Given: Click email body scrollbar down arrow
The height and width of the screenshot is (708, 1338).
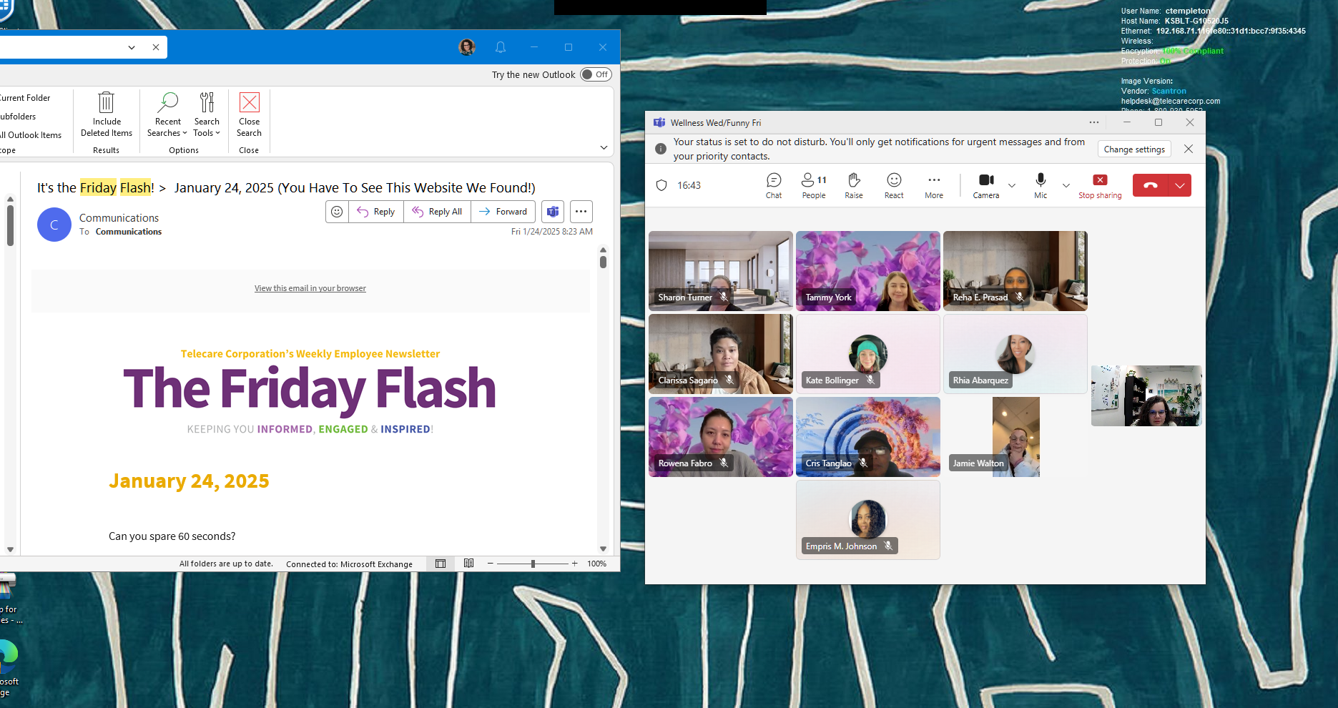Looking at the screenshot, I should tap(603, 549).
